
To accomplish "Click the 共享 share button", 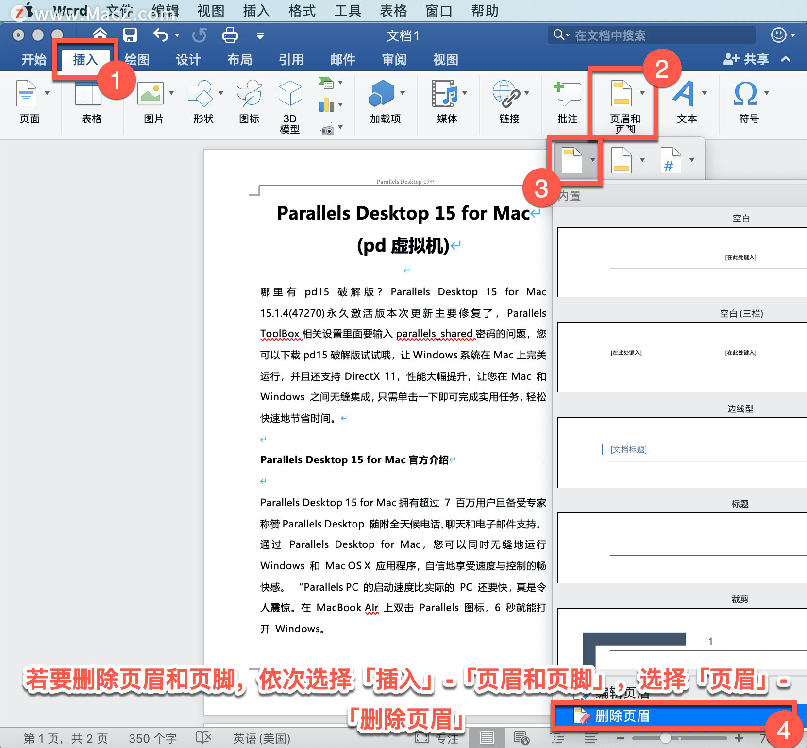I will coord(746,59).
